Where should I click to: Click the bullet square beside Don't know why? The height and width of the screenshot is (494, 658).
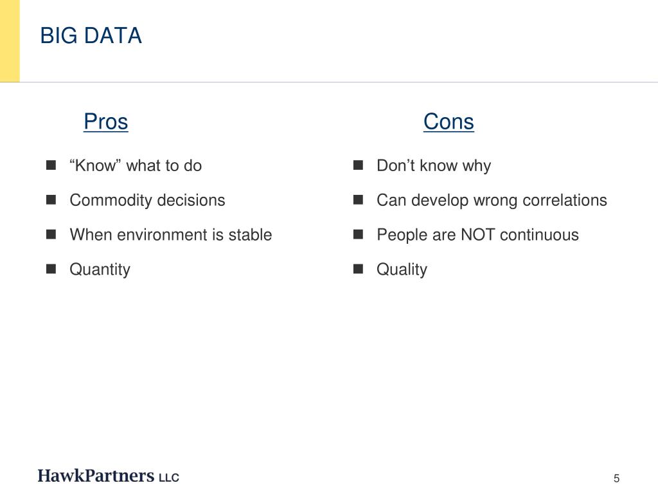pyautogui.click(x=358, y=165)
